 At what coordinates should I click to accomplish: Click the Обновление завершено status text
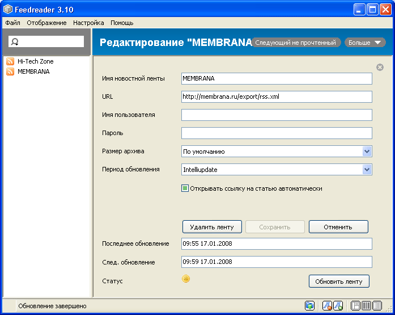point(52,306)
